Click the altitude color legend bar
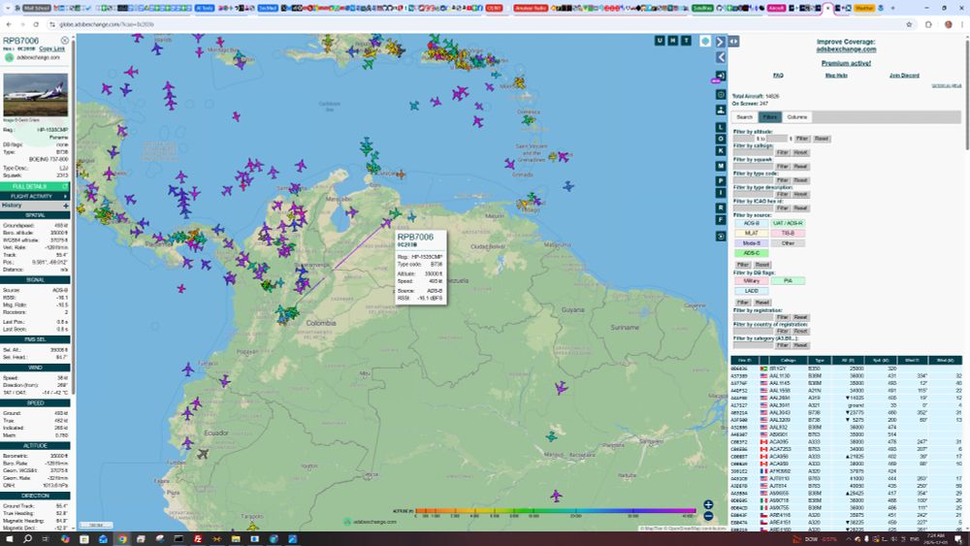This screenshot has width=970, height=546. coord(554,510)
